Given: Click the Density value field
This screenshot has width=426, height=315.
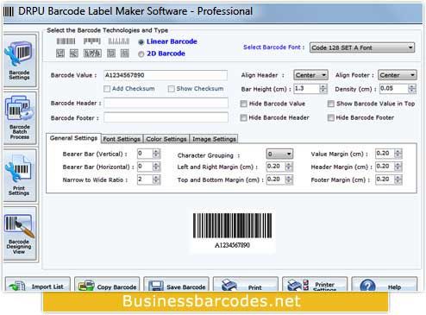Looking at the screenshot, I should (394, 89).
